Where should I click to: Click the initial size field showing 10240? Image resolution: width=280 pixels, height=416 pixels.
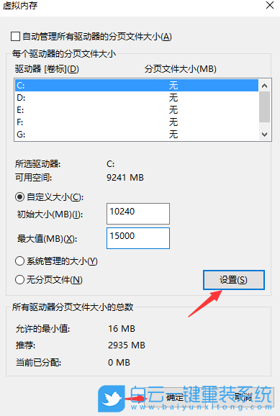[138, 214]
